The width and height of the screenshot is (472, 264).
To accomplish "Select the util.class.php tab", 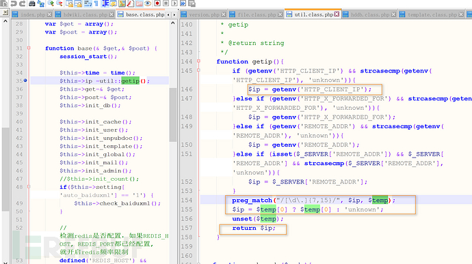I will (x=313, y=14).
